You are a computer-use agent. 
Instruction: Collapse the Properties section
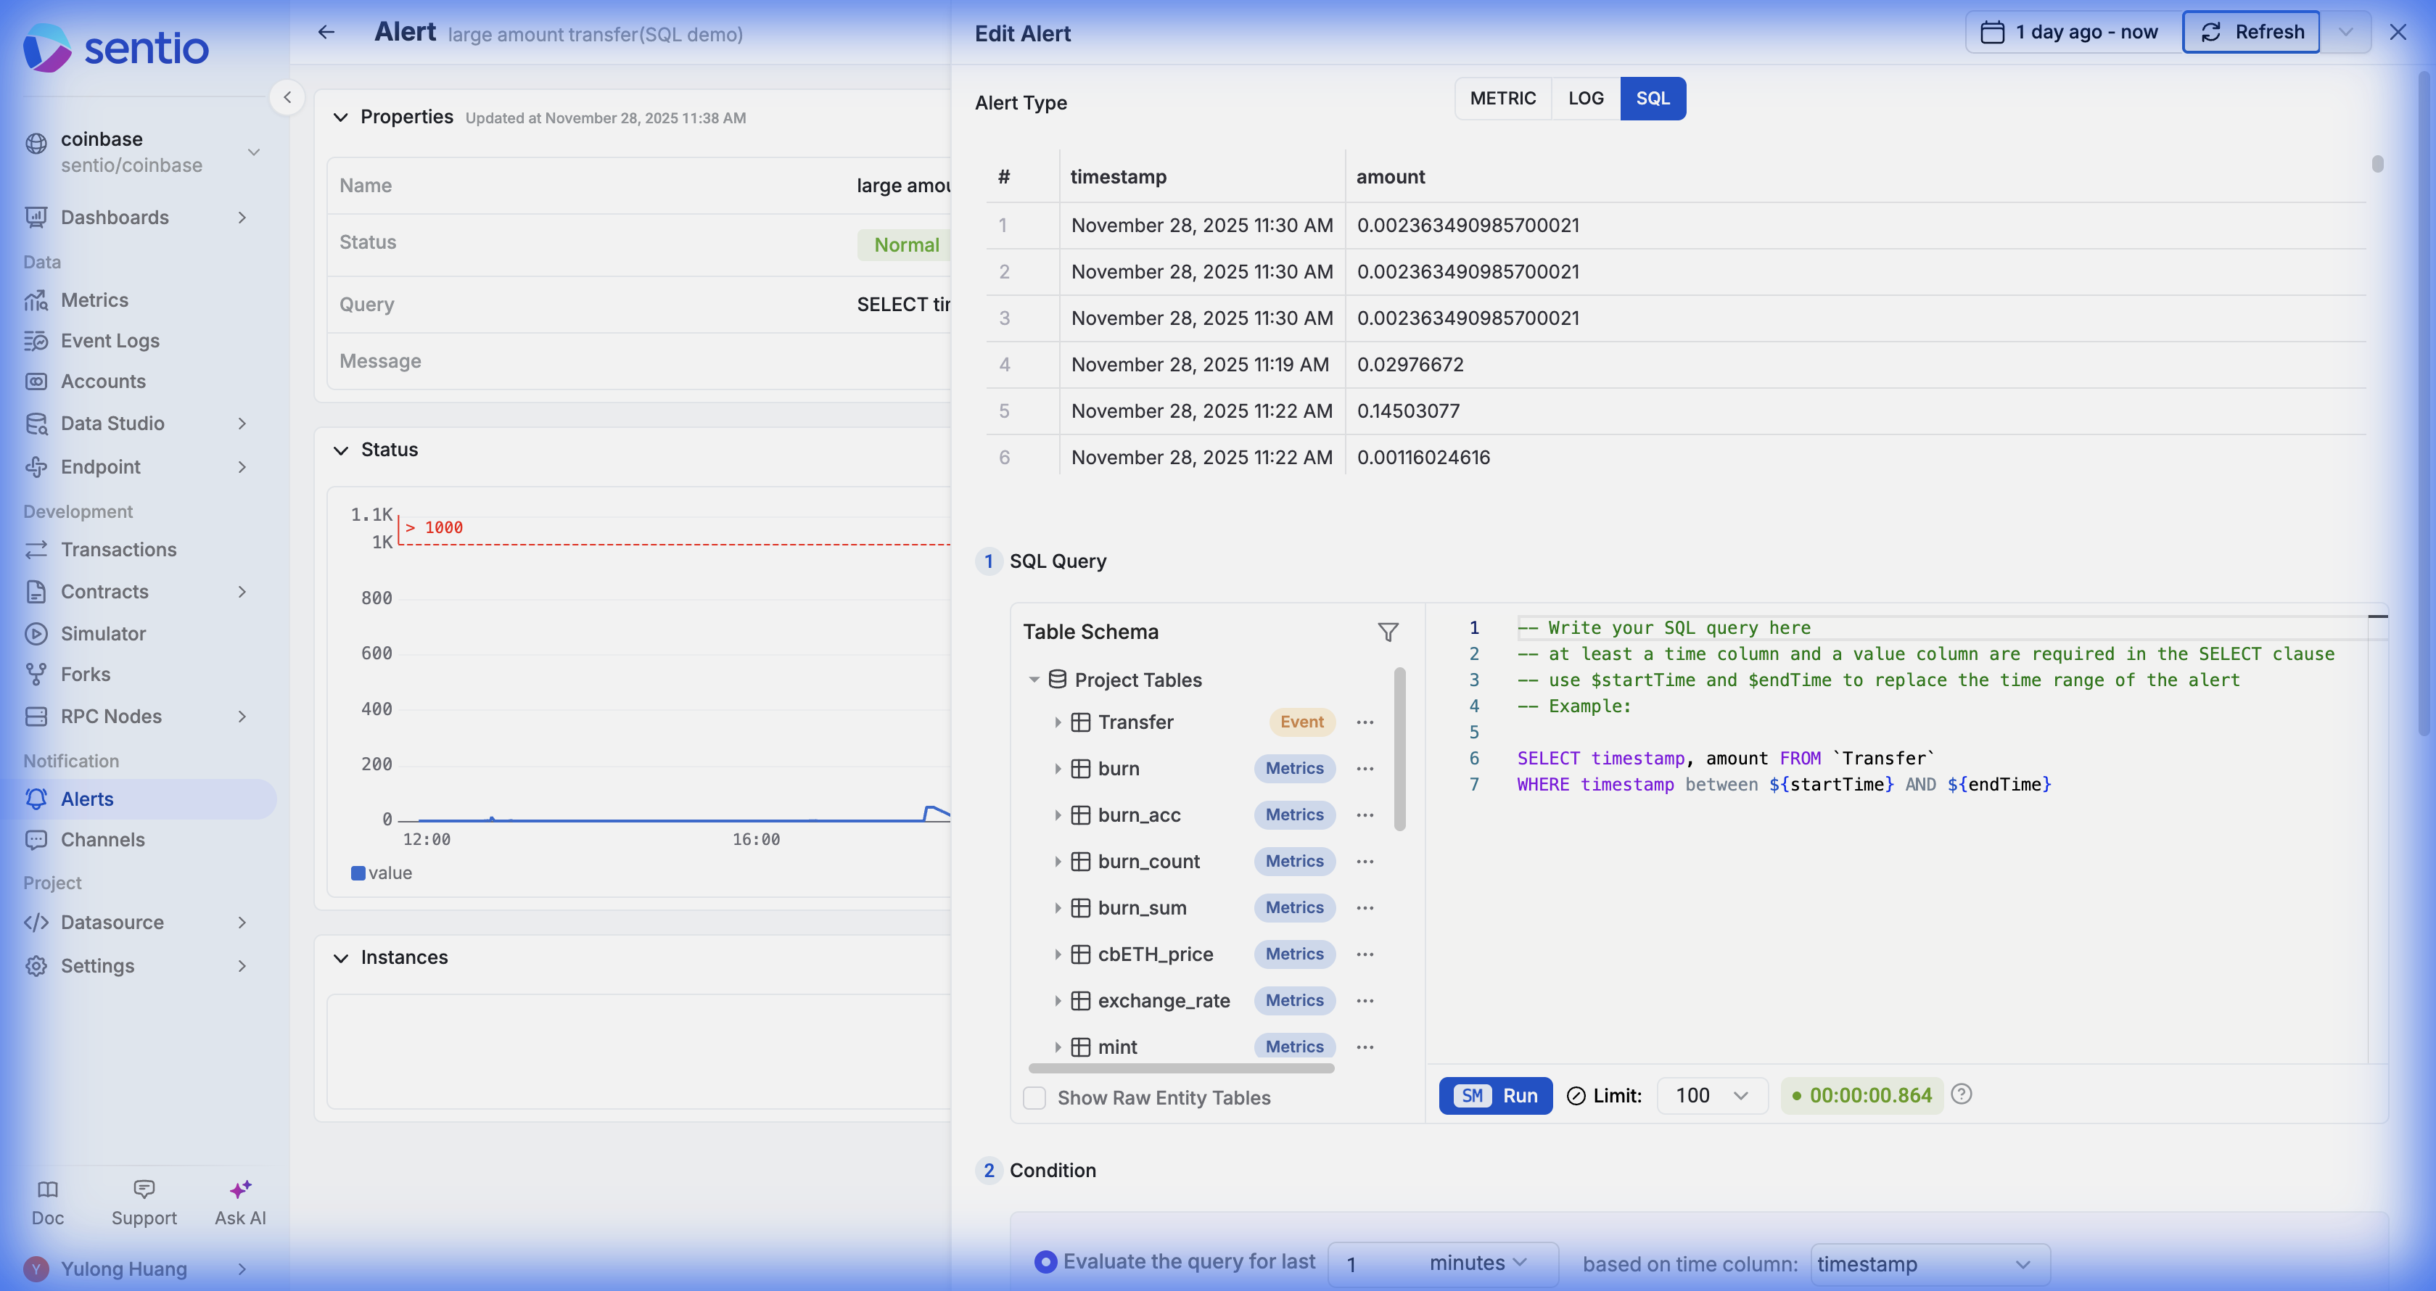coord(340,117)
